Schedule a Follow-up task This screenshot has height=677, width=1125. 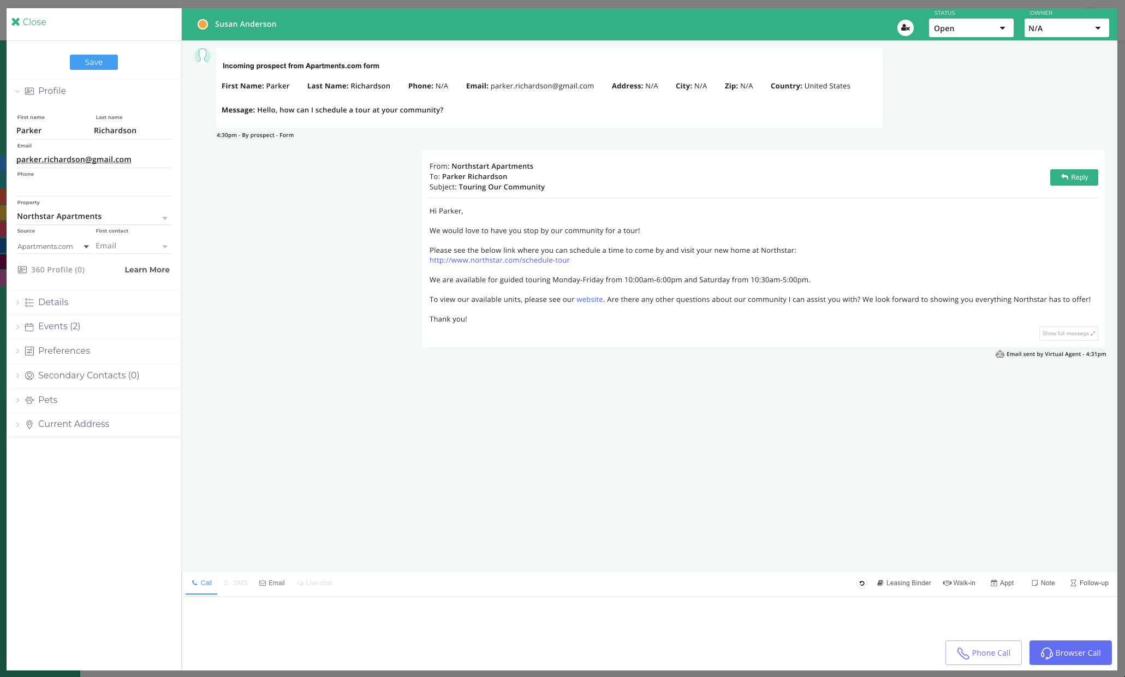coord(1089,583)
